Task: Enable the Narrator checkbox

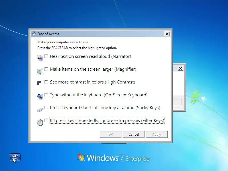Action: (46, 56)
